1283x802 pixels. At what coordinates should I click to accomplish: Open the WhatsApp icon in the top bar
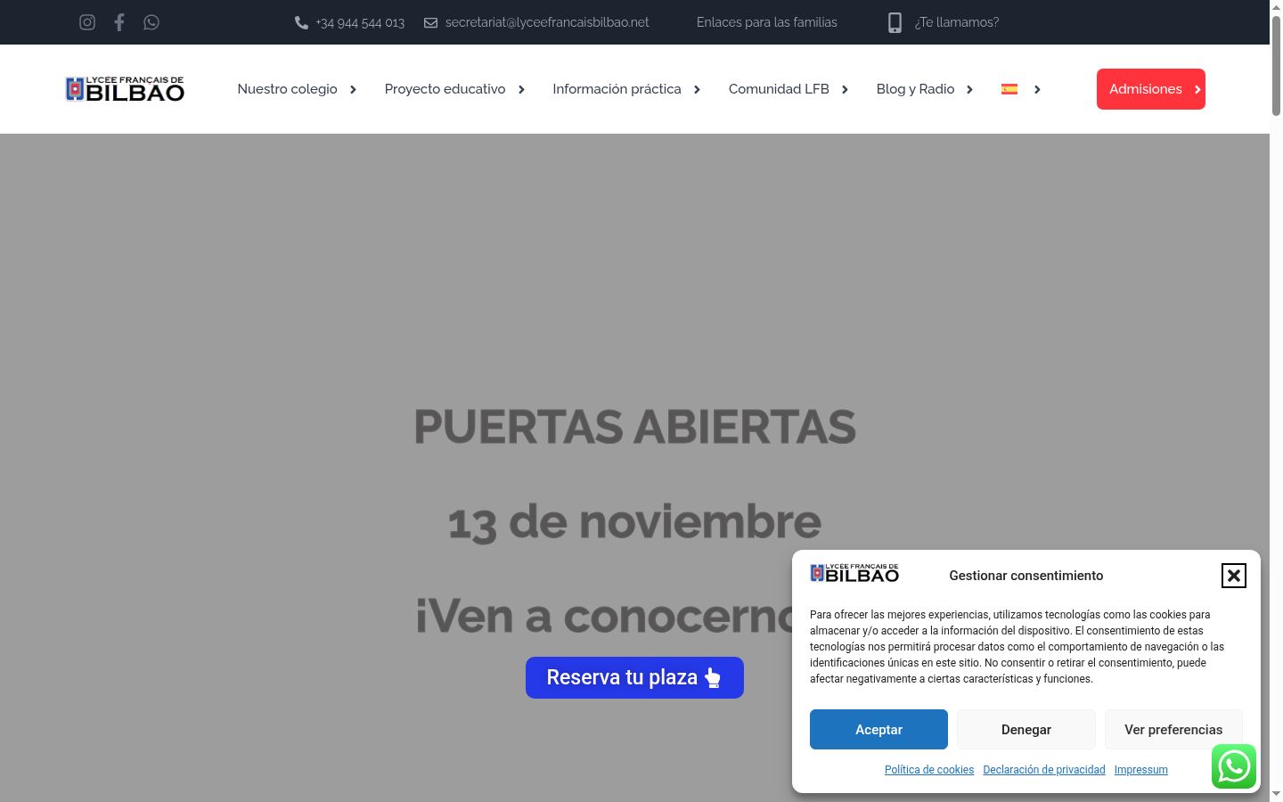151,22
